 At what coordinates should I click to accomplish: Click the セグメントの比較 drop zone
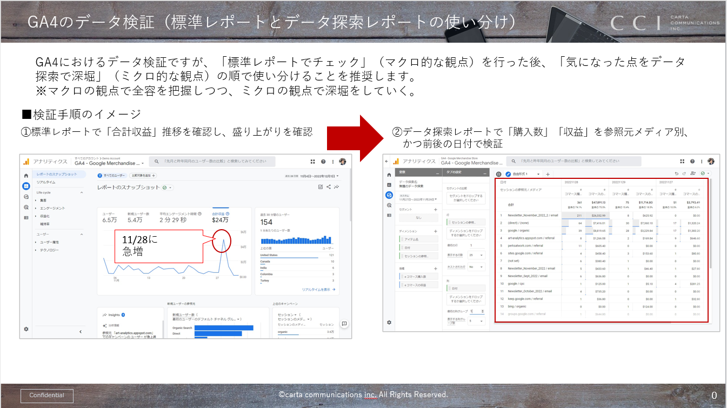(466, 198)
